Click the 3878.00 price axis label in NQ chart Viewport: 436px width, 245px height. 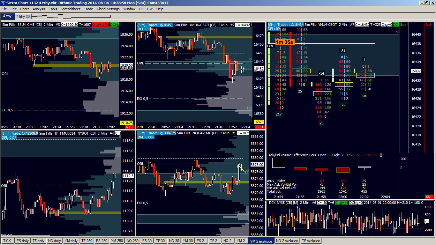[257, 165]
